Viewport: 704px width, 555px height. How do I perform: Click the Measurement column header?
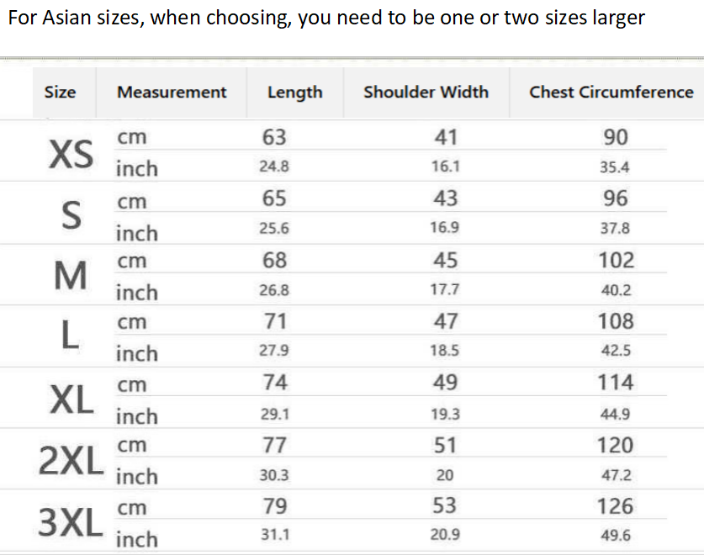pos(172,92)
